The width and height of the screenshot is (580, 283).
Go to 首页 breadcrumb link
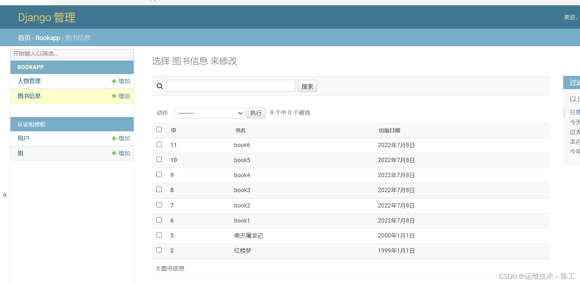click(24, 38)
